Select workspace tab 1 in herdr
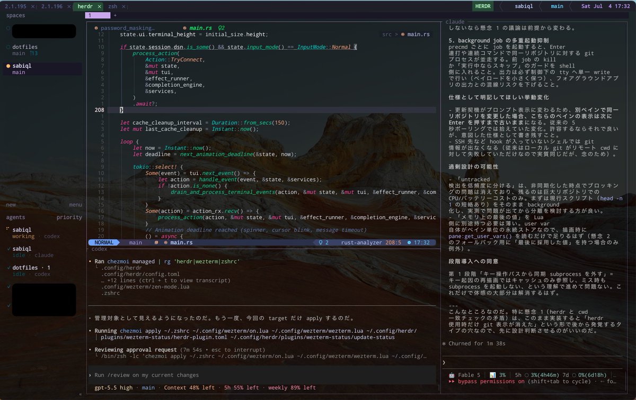 coord(98,15)
